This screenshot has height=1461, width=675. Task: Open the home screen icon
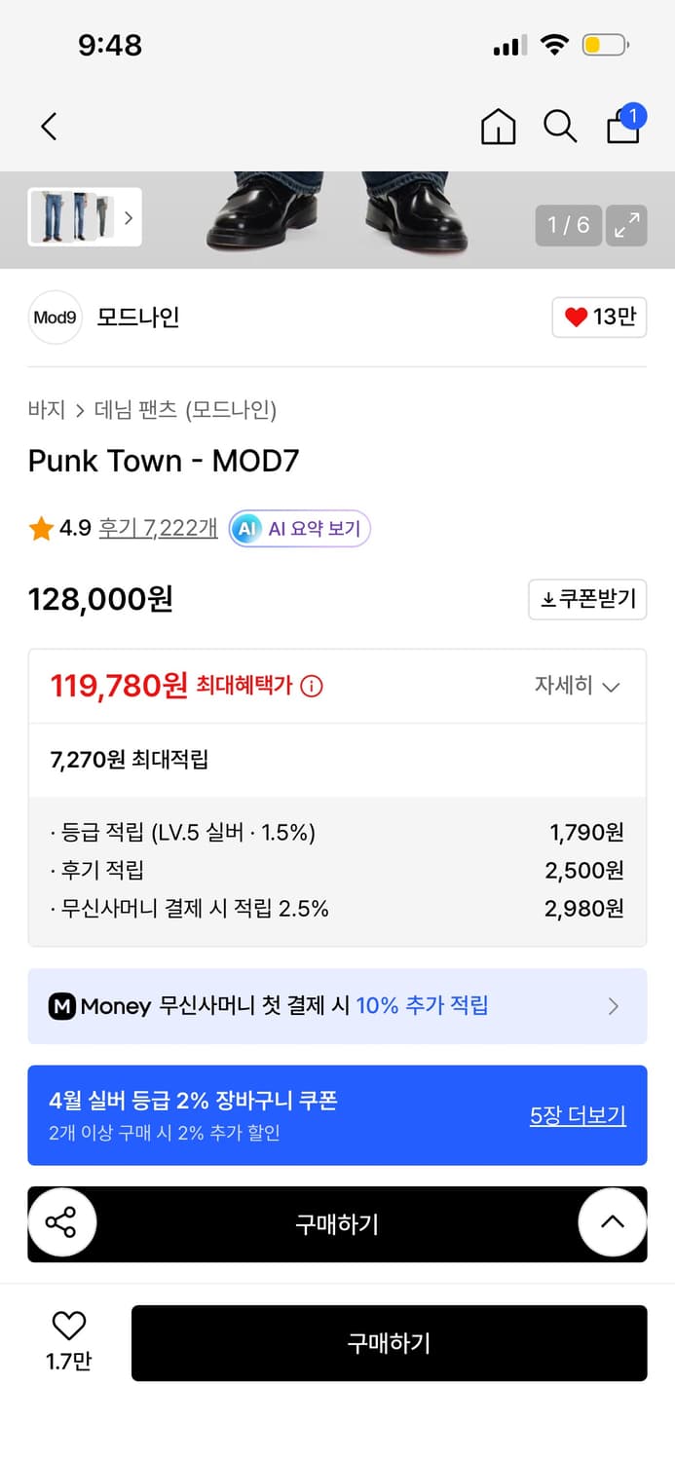pos(498,127)
